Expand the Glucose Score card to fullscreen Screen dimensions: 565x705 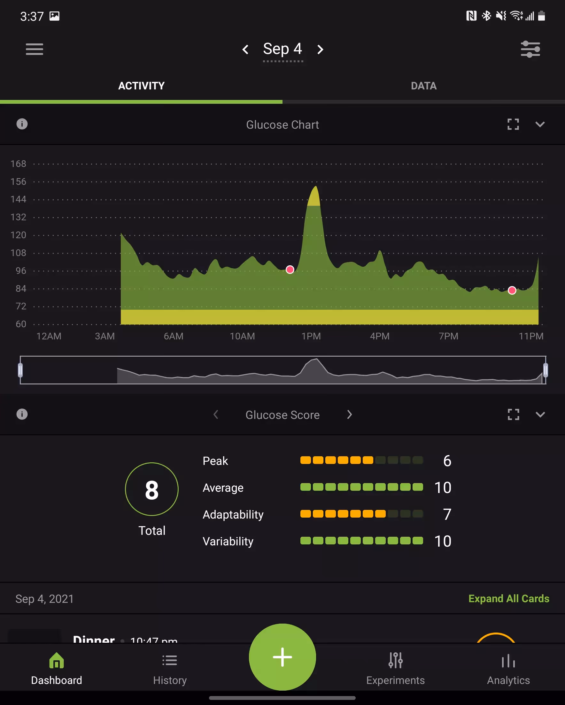click(513, 415)
